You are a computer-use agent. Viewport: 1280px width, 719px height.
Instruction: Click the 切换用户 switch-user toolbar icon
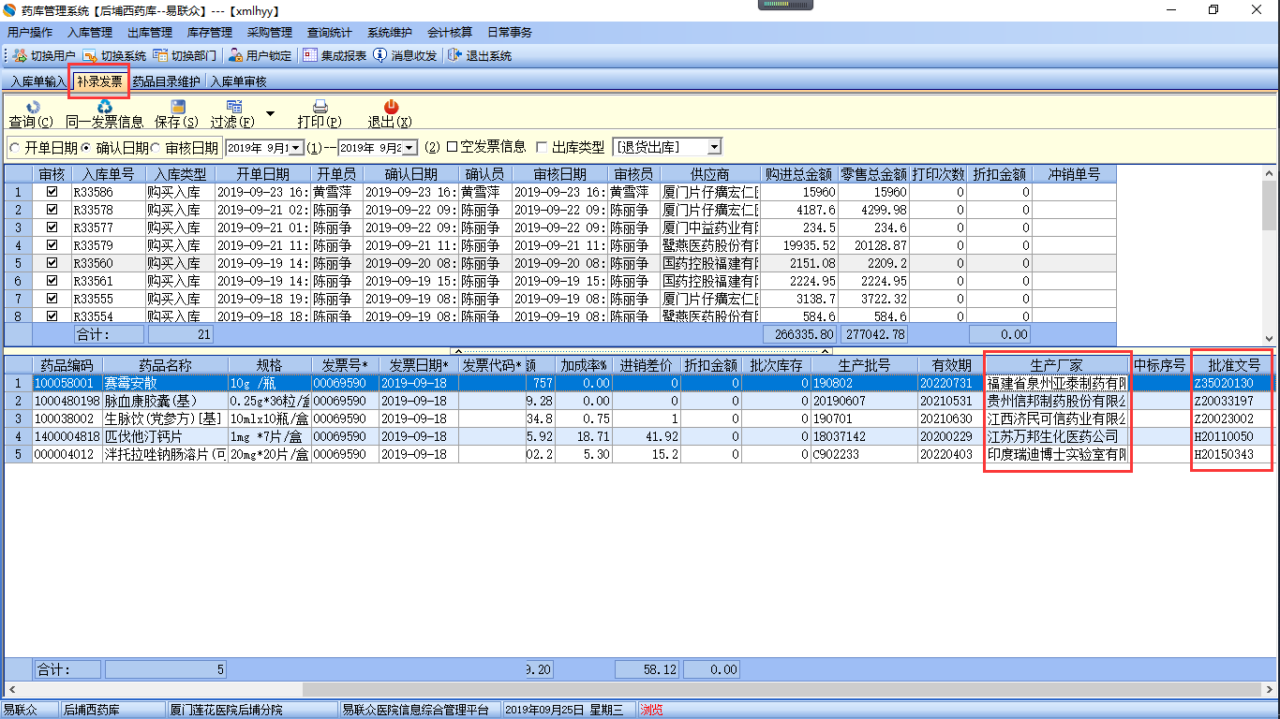click(20, 55)
